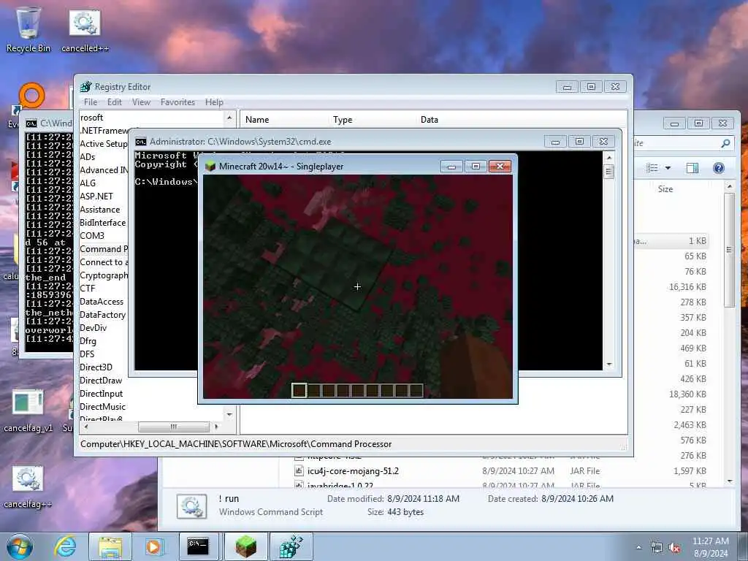This screenshot has height=561, width=748.
Task: Open the Explorer help question mark icon
Action: pos(719,167)
